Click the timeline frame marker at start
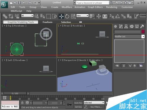This screenshot has height=110, width=147. point(11,98)
